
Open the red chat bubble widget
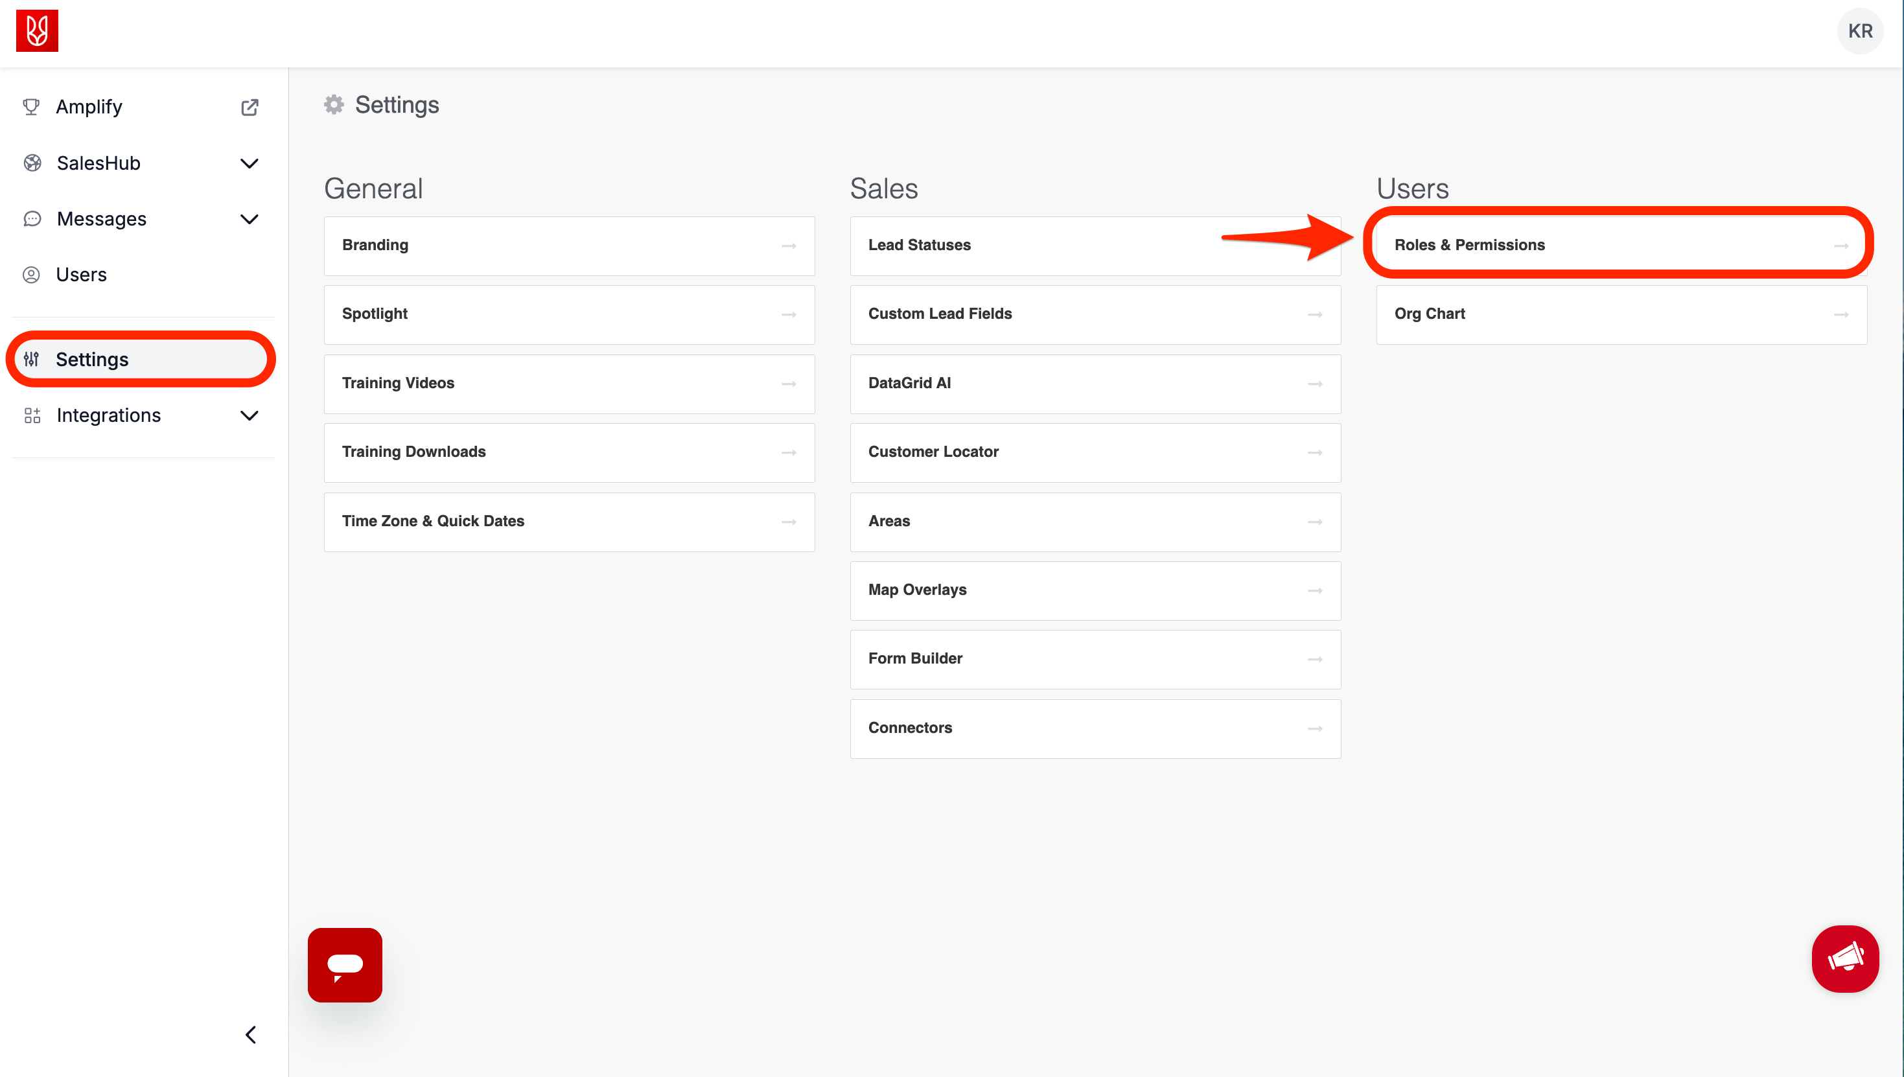(x=345, y=964)
